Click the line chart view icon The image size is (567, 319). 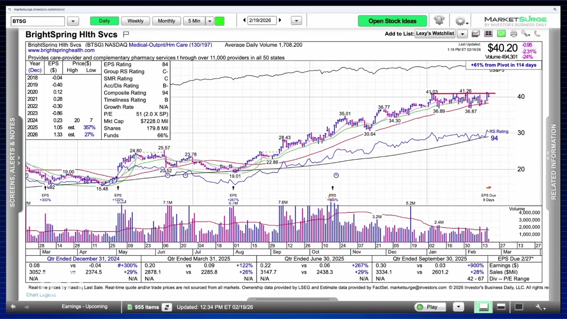point(476,34)
